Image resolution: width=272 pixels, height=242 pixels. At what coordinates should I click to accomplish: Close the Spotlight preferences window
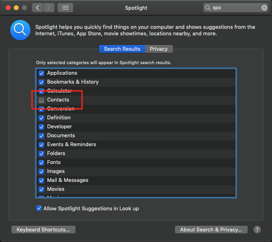tap(8, 8)
